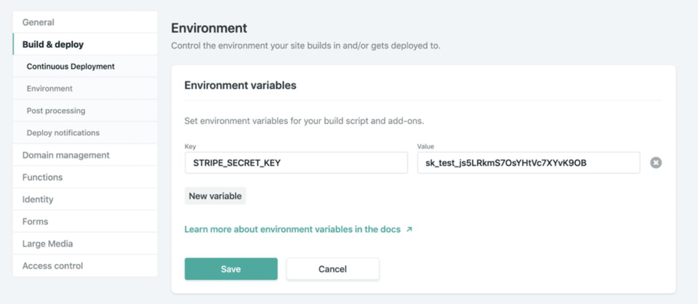Remove the STRIPE_SECRET_KEY variable row
The width and height of the screenshot is (698, 304).
pos(655,163)
